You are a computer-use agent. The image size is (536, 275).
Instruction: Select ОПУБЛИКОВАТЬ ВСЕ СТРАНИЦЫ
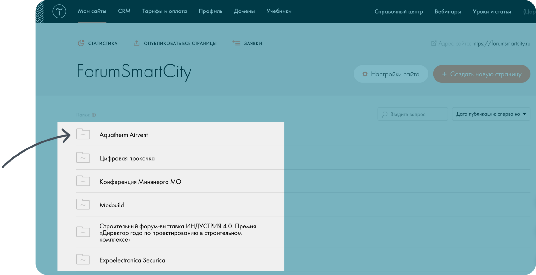(x=180, y=43)
